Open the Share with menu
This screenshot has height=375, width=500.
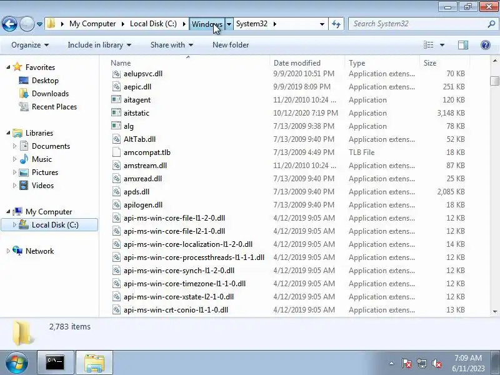point(172,45)
